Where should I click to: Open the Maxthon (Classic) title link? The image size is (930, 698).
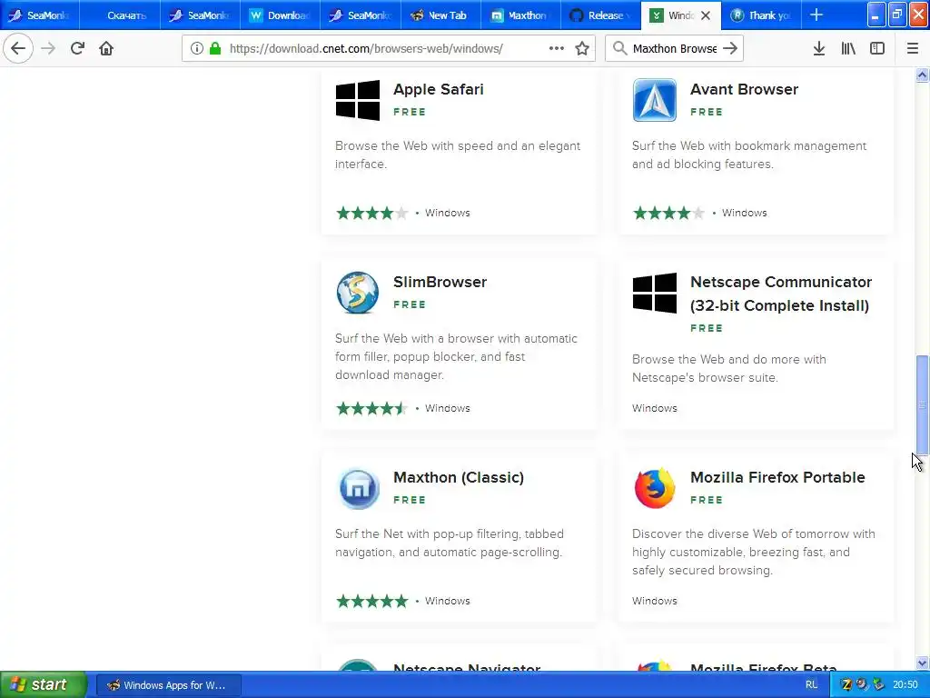click(459, 478)
